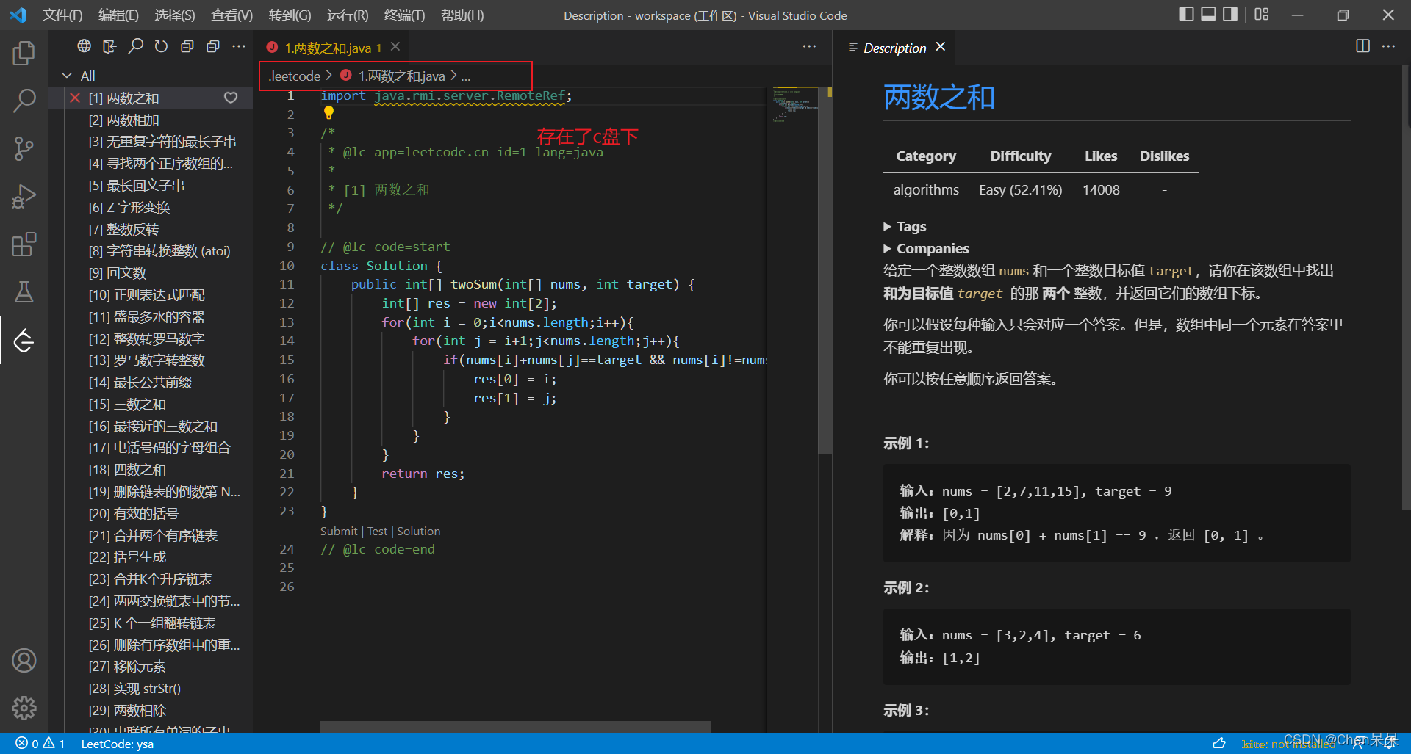Open the 选择(S) menu
This screenshot has height=754, width=1411.
pos(175,15)
